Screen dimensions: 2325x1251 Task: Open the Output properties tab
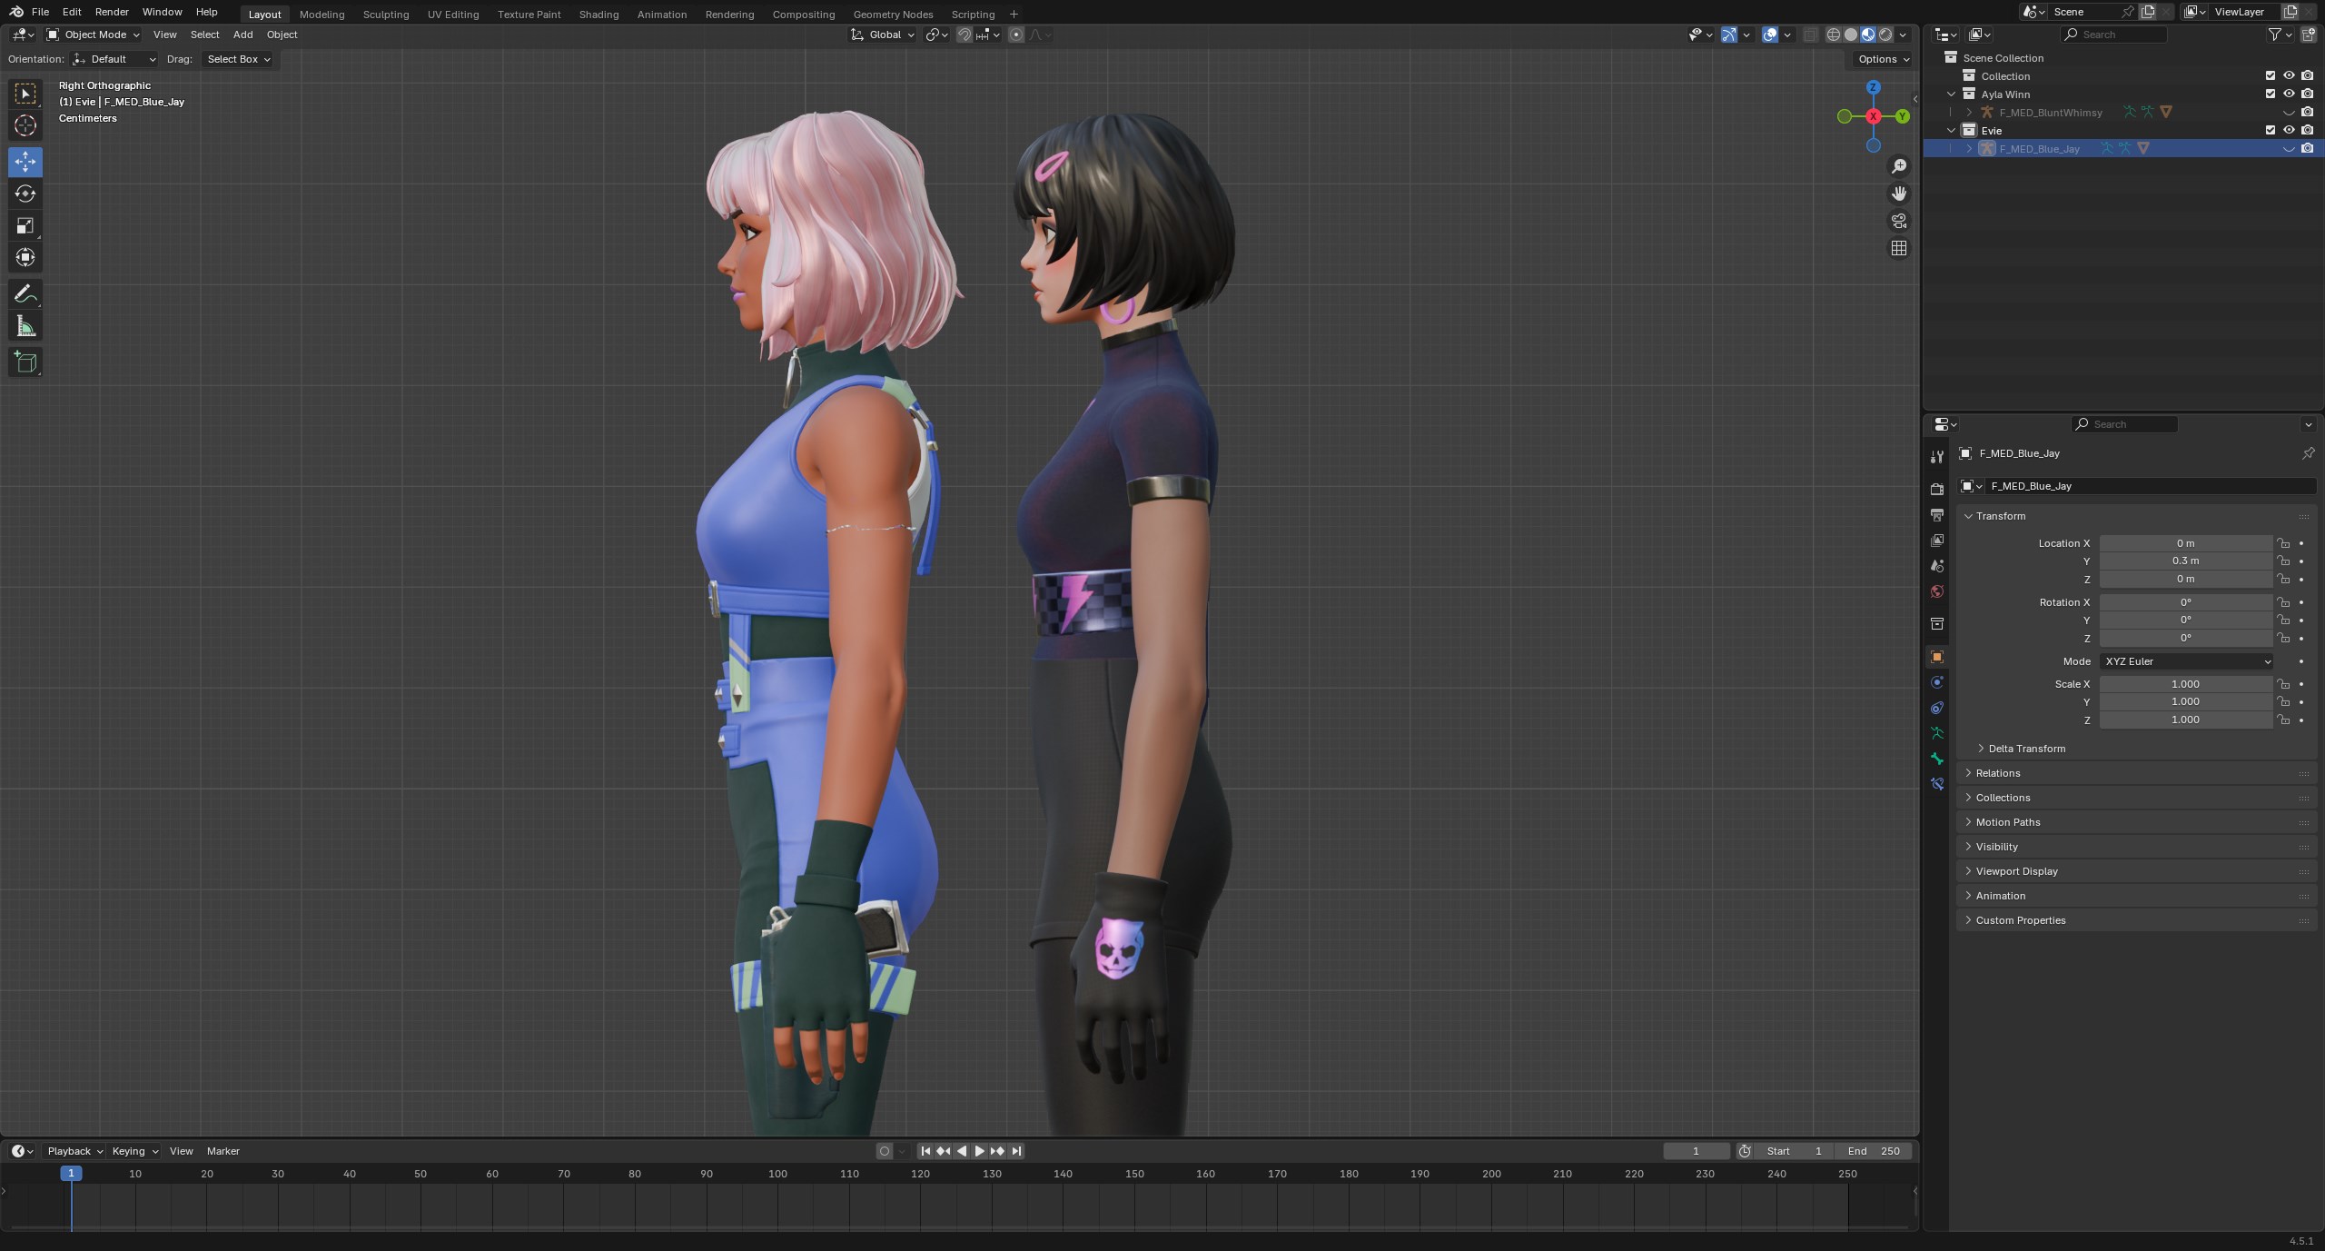(x=1936, y=514)
